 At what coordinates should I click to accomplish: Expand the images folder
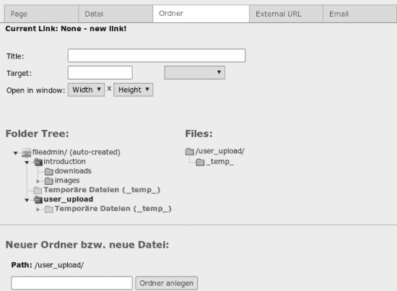click(38, 181)
